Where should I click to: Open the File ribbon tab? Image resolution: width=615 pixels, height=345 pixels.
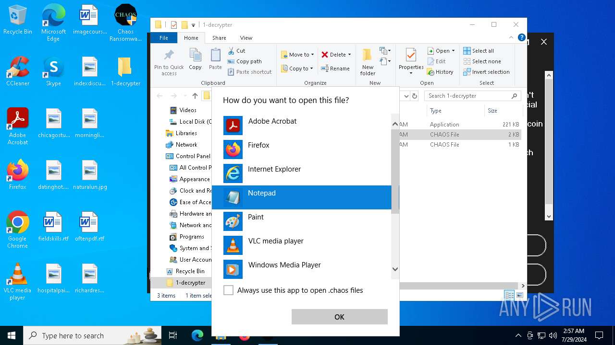[x=164, y=38]
